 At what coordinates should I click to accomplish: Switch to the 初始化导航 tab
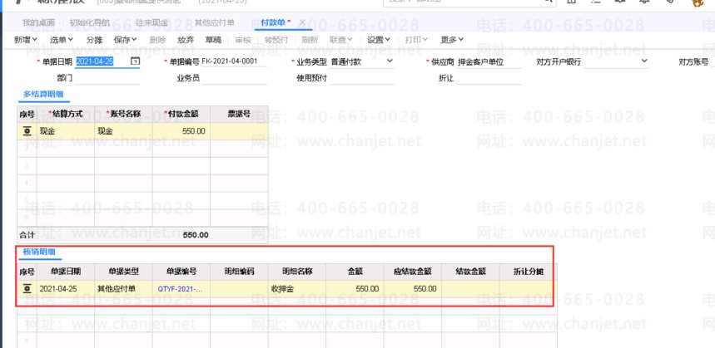(90, 22)
